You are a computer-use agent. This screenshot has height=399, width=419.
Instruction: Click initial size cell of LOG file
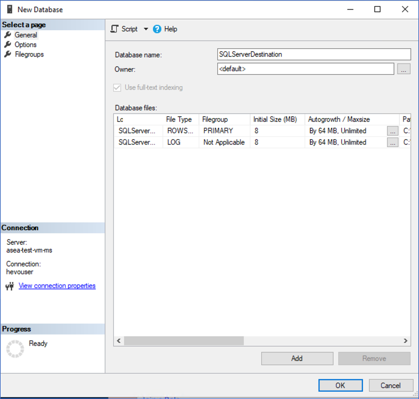point(277,142)
